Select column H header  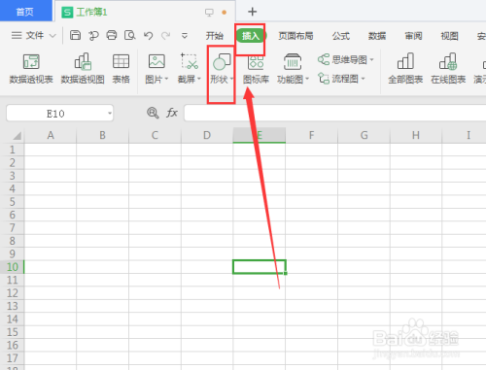tap(416, 135)
